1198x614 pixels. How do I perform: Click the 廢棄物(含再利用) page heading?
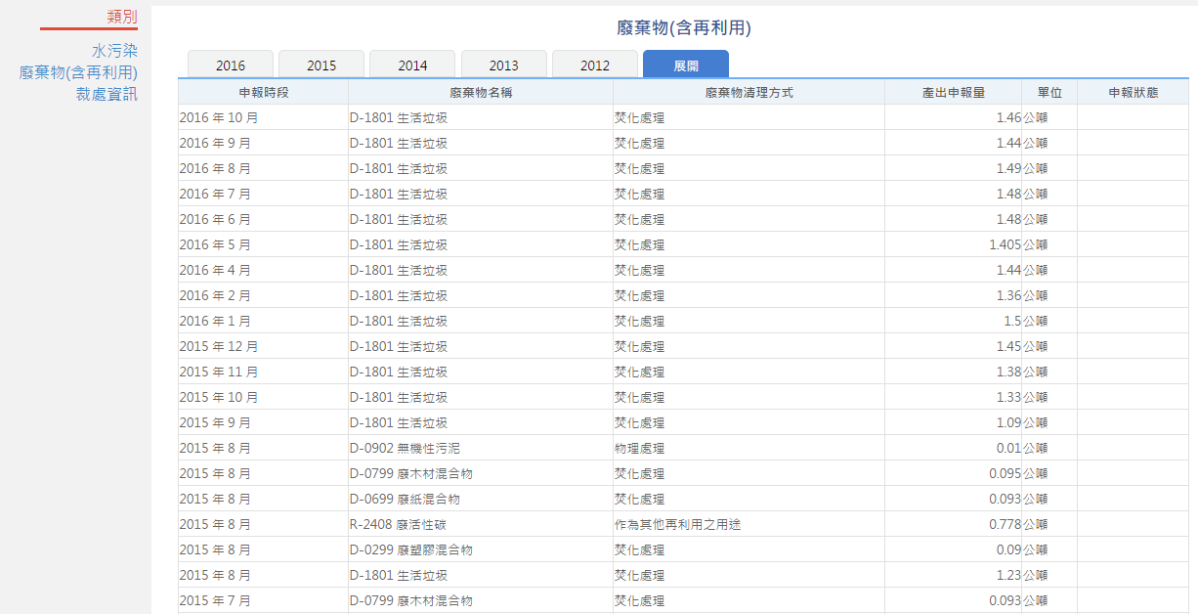pyautogui.click(x=684, y=28)
